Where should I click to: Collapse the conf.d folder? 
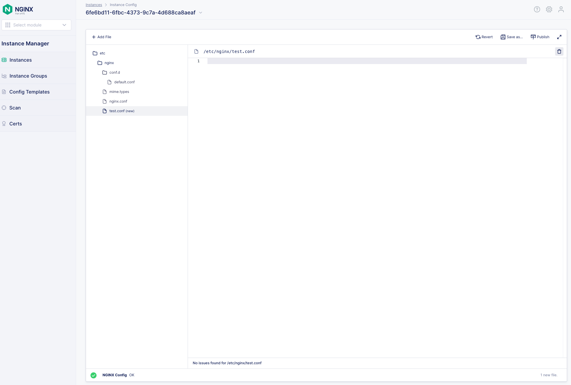[111, 72]
